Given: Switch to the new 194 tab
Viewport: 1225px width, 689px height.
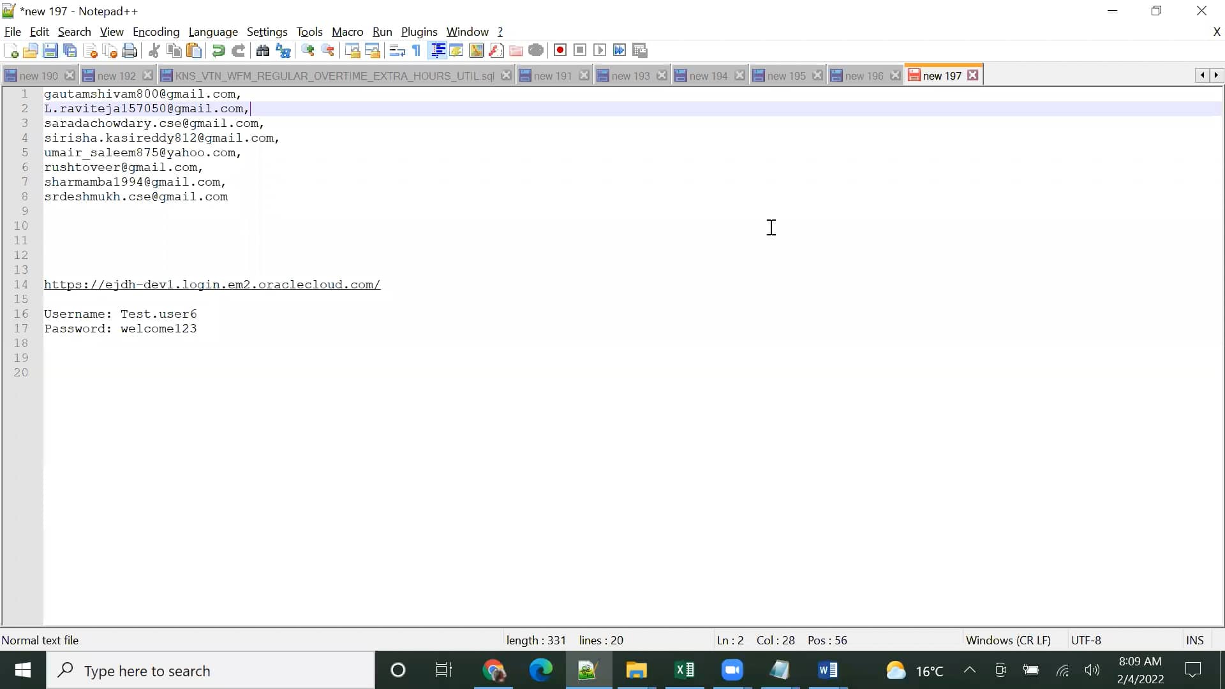Looking at the screenshot, I should pos(708,76).
